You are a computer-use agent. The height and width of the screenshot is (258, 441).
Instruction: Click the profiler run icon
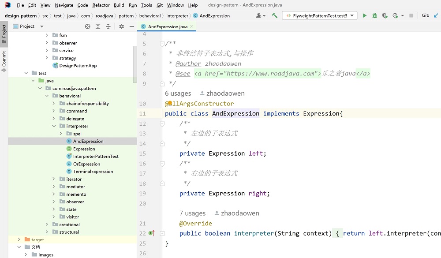pos(395,16)
